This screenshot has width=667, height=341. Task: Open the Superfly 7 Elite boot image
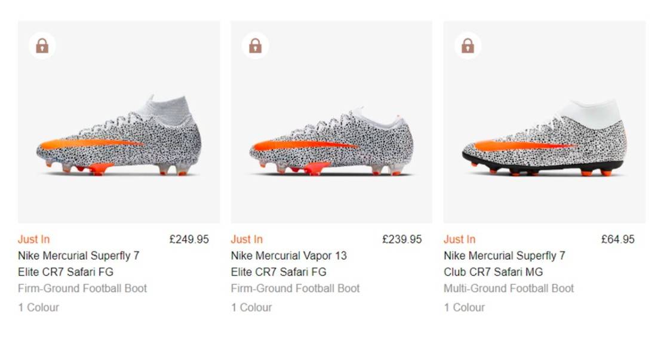(x=119, y=137)
